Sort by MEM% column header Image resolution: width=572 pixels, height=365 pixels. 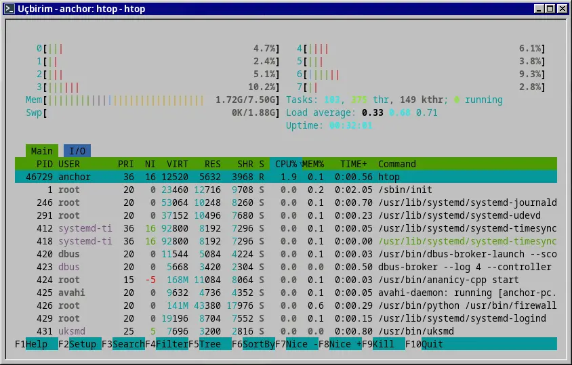click(313, 164)
